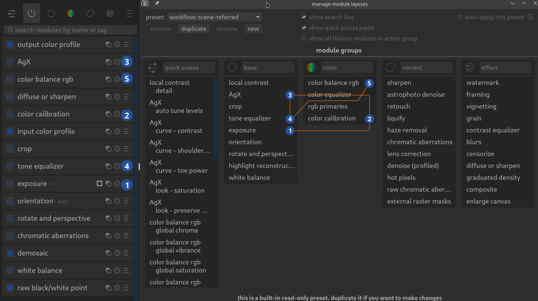
Task: Open the preset dropdown showing workflow: scene-referred
Action: [x=214, y=17]
